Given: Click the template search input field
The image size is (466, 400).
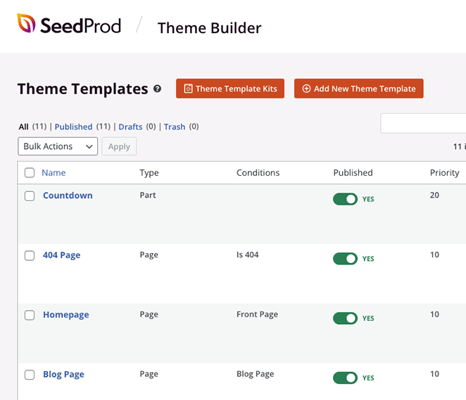Looking at the screenshot, I should point(422,124).
